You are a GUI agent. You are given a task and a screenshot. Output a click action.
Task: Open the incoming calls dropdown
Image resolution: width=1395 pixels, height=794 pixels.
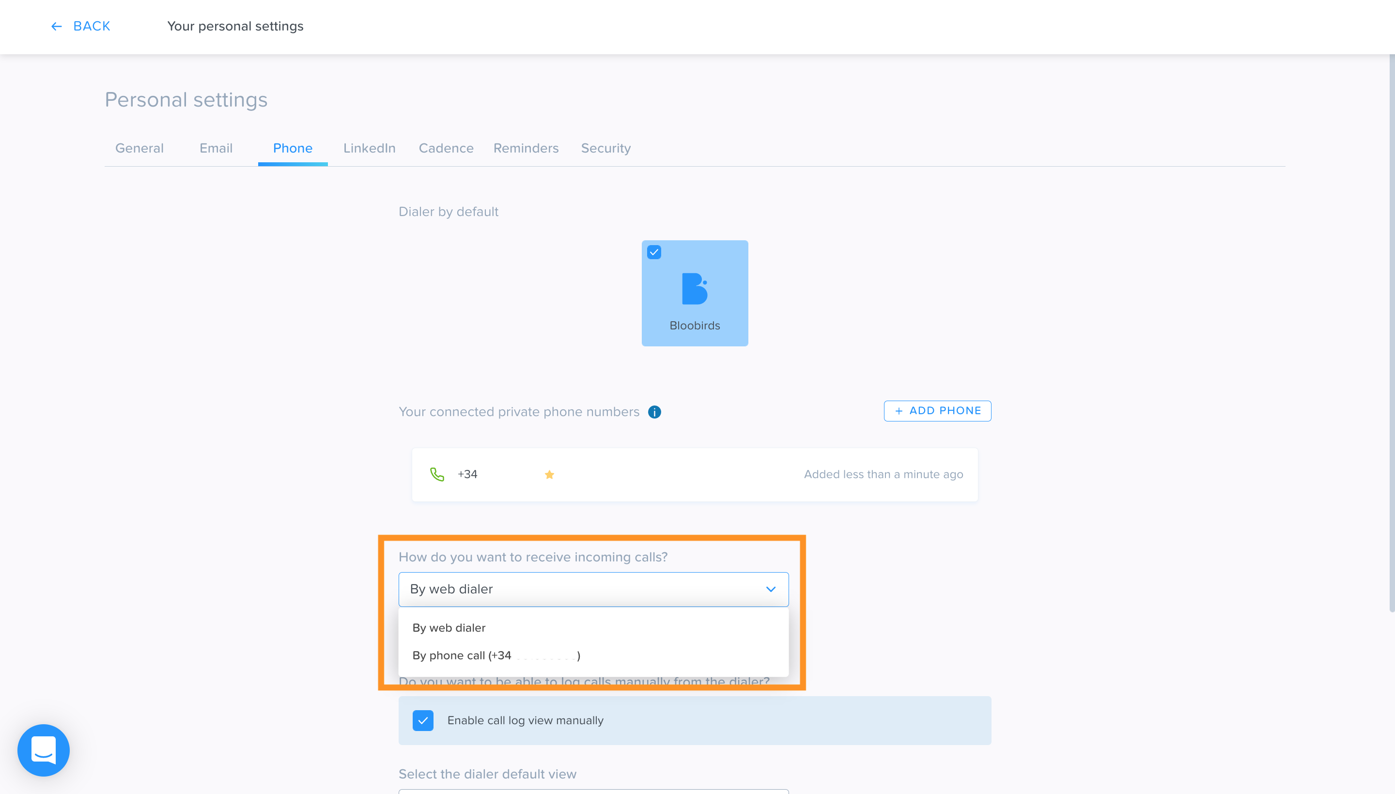coord(593,589)
